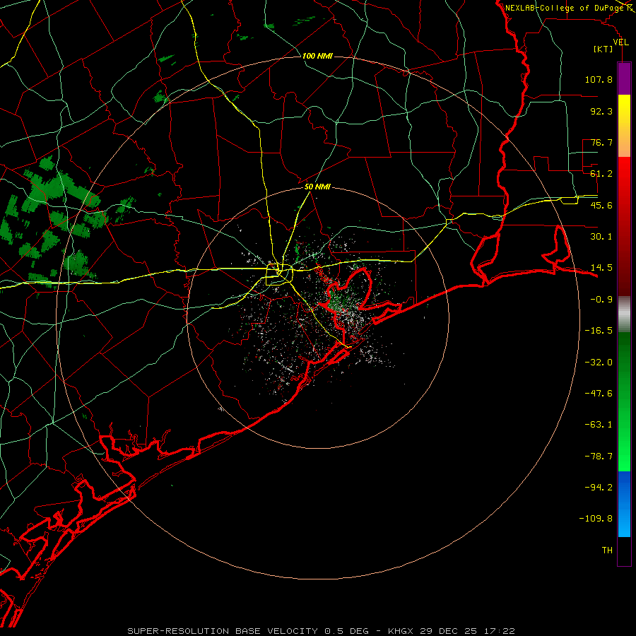636x636 pixels.
Task: Pick the black TH segment of color bar
Action: point(624,550)
